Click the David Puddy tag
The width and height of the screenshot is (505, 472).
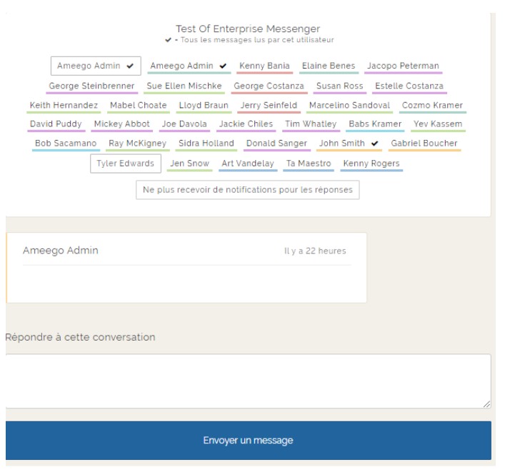[56, 124]
